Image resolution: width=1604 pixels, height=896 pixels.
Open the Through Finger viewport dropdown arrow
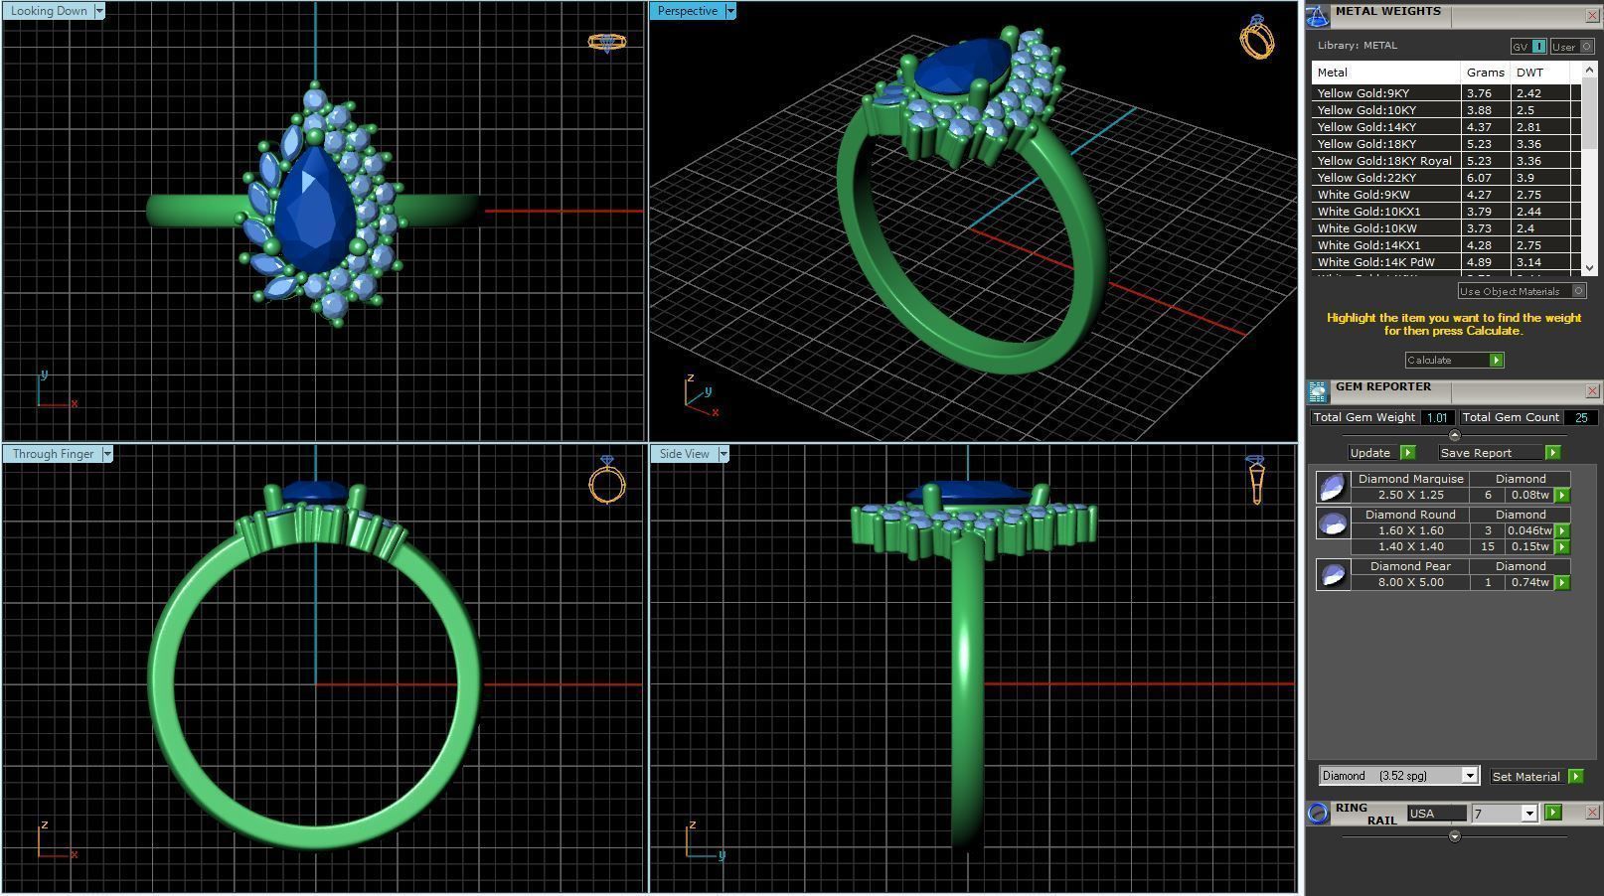107,454
